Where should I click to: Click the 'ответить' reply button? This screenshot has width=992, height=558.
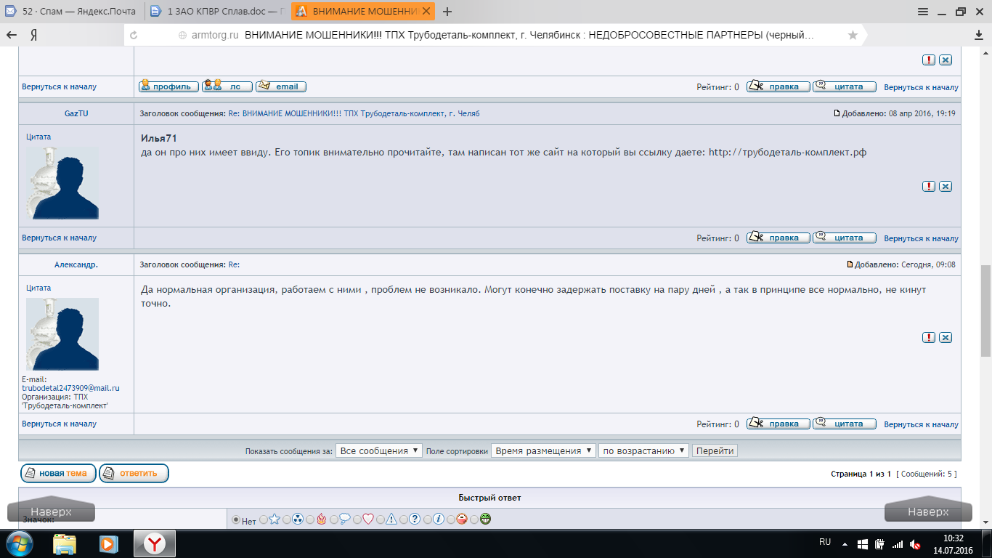click(x=134, y=473)
